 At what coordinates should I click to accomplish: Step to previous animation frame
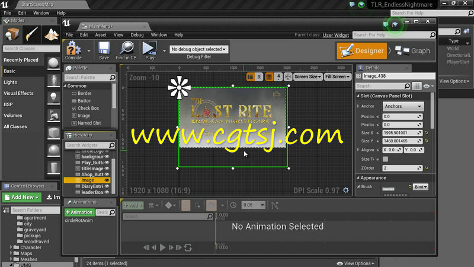(154, 247)
